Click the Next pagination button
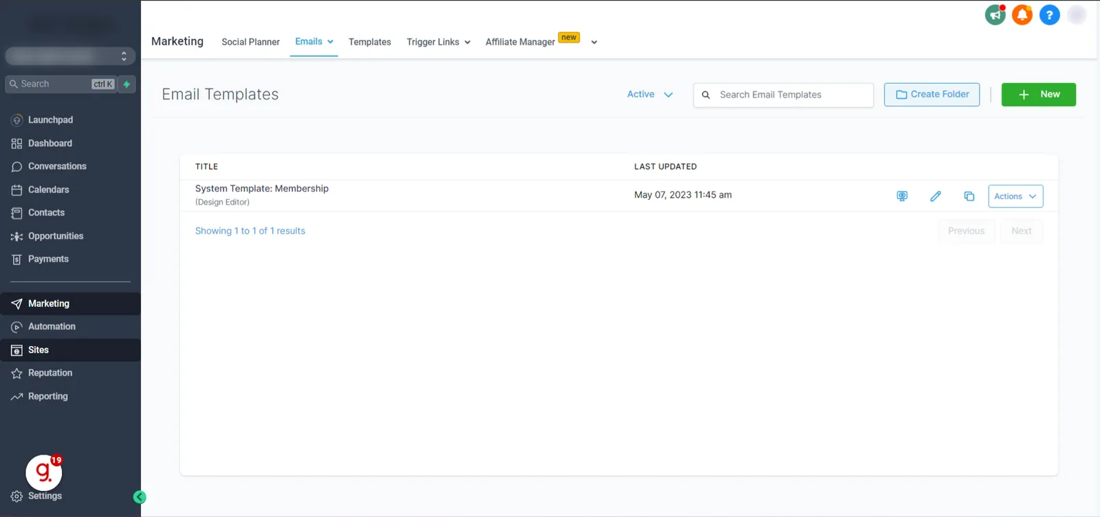The image size is (1100, 517). coord(1021,231)
